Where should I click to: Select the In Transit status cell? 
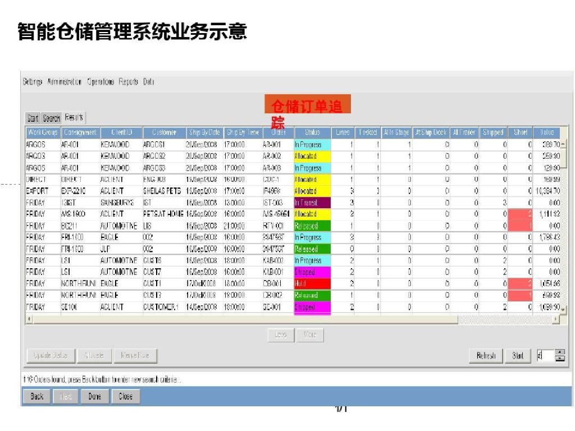click(312, 203)
